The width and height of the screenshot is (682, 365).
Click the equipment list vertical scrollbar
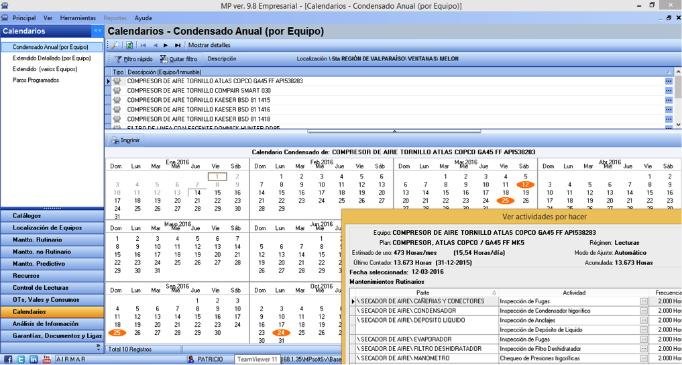tap(678, 99)
